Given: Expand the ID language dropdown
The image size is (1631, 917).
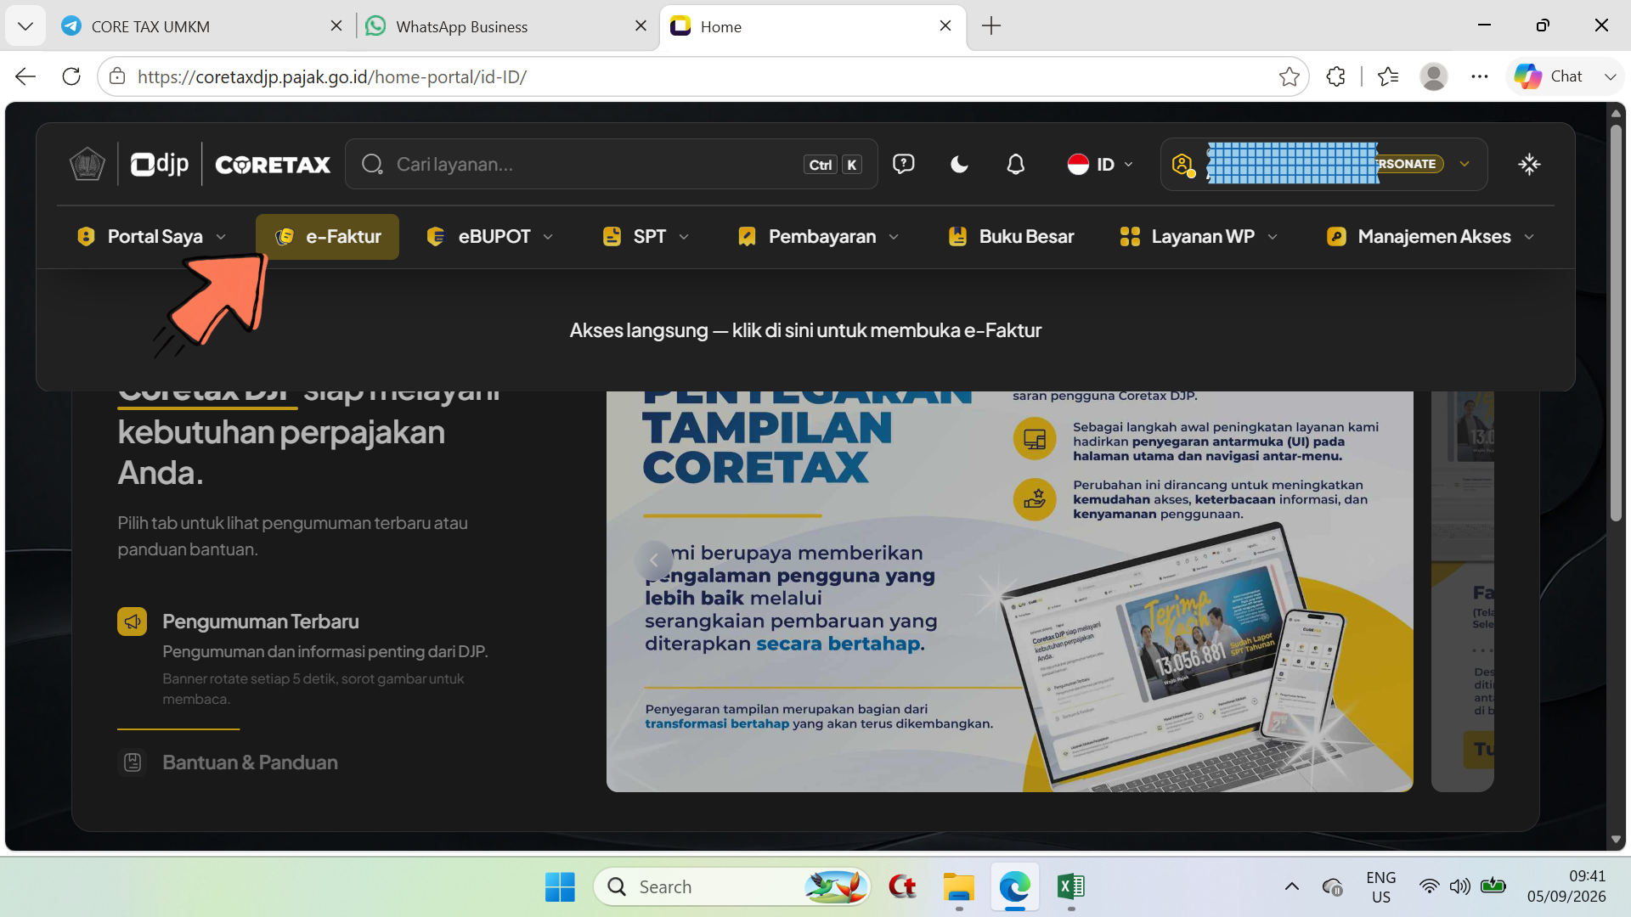Looking at the screenshot, I should (x=1100, y=164).
